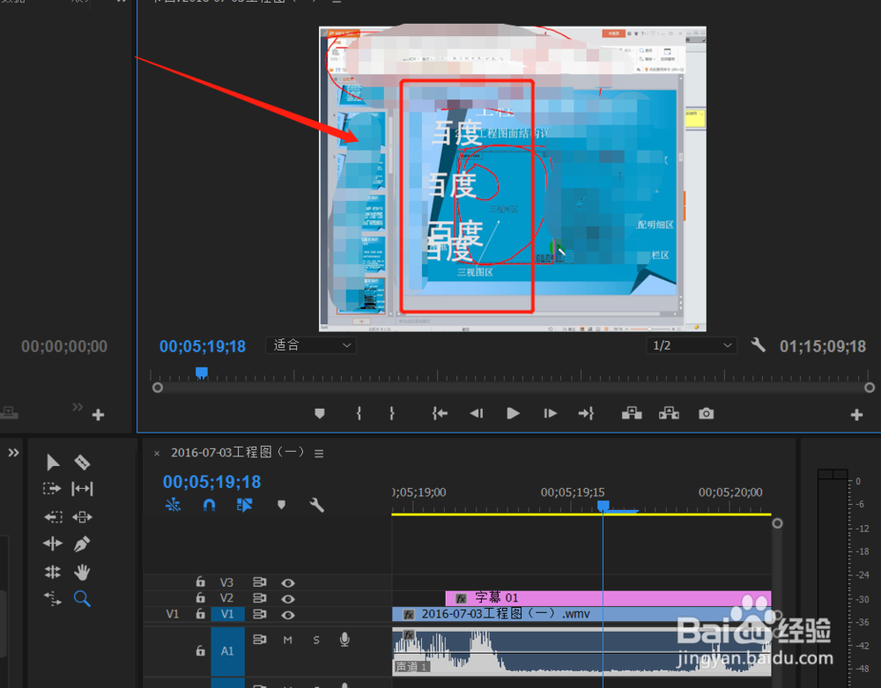Open playback resolution dropdown 1/2
Viewport: 881px width, 688px height.
[x=691, y=345]
